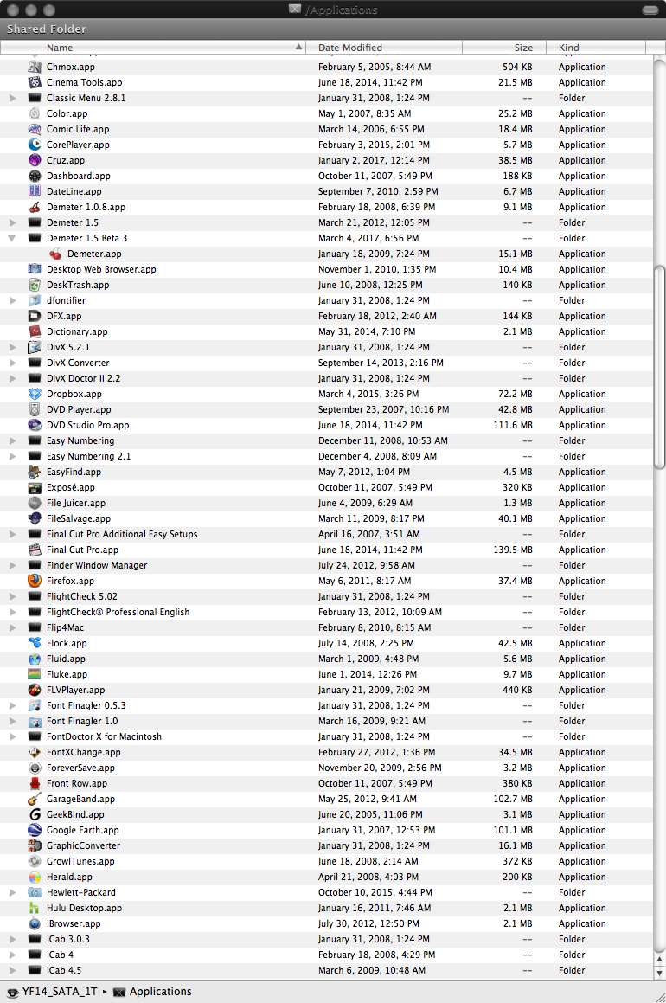This screenshot has width=666, height=1003.
Task: Click Applications in the path bar
Action: 153,992
